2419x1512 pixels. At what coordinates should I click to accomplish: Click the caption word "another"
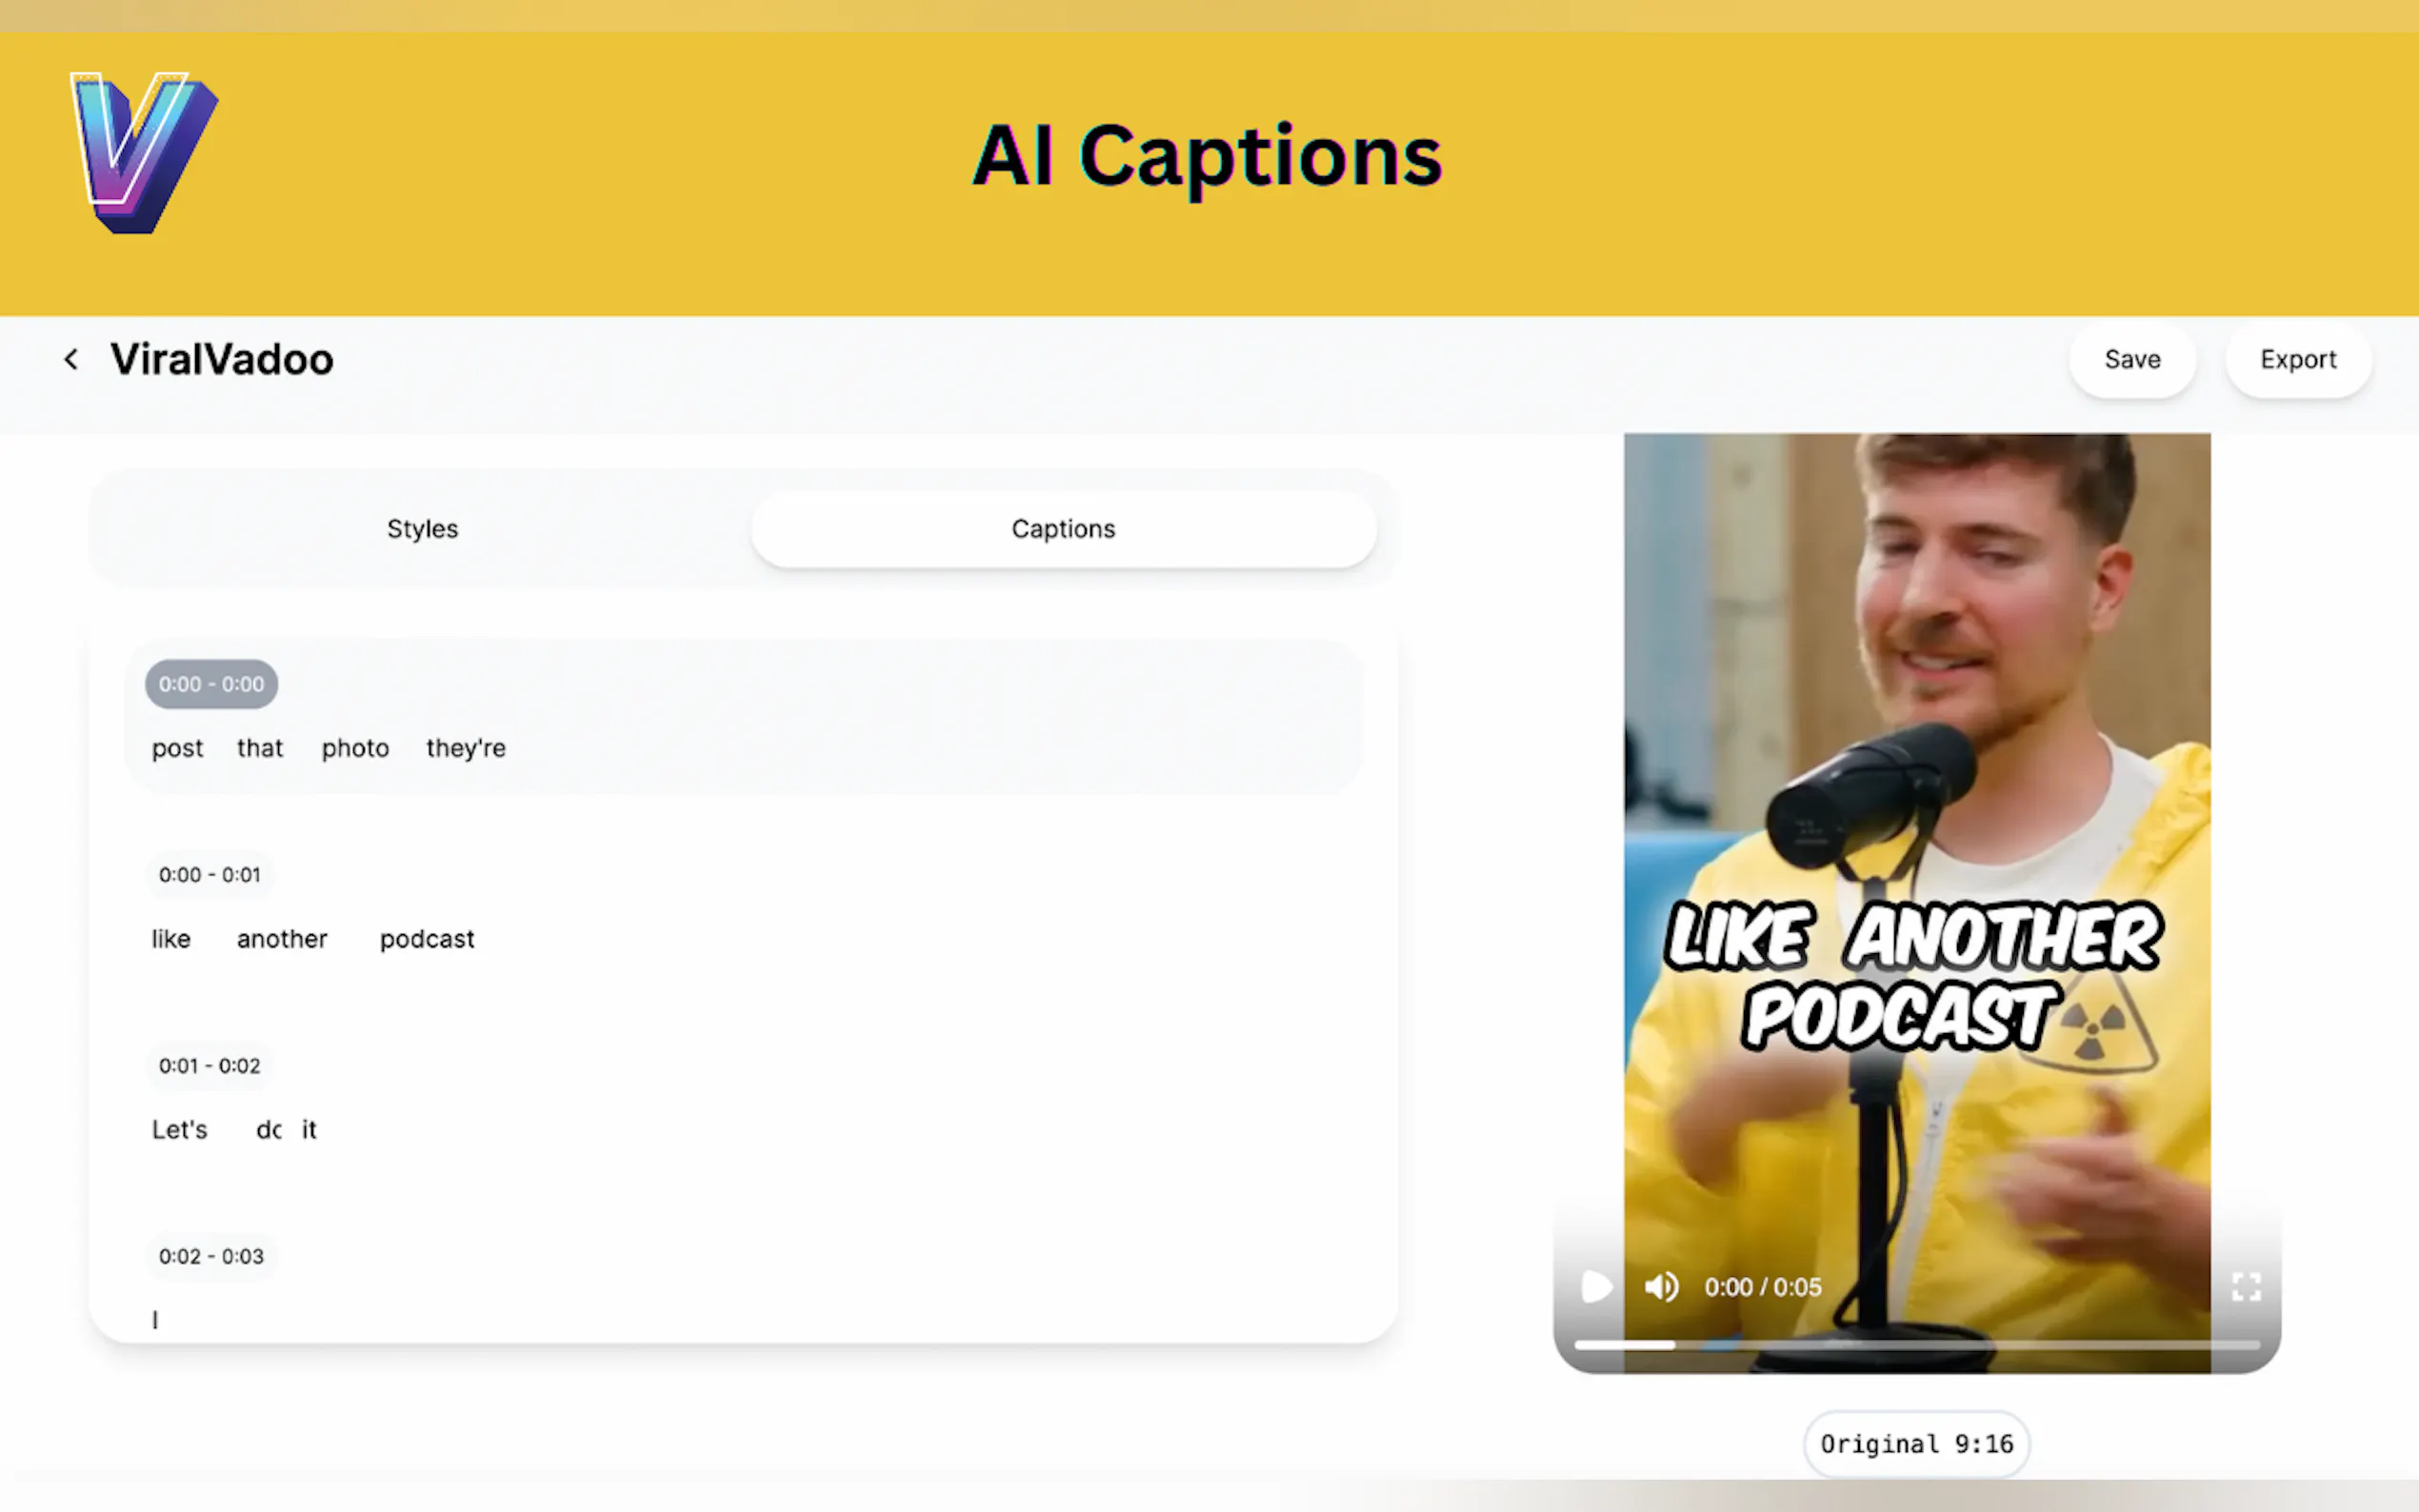pos(282,939)
